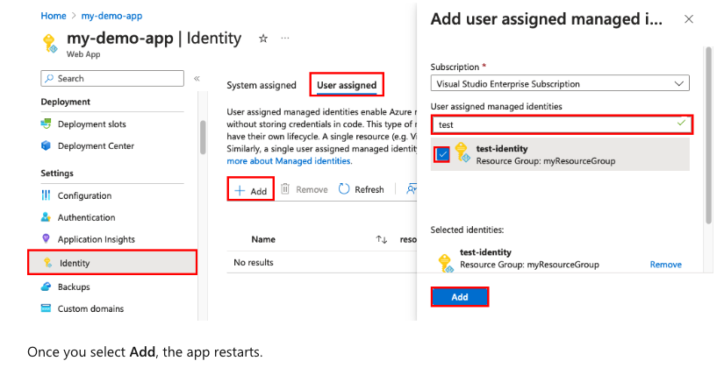Open Backups in the sidebar
This screenshot has height=368, width=724.
pyautogui.click(x=74, y=287)
